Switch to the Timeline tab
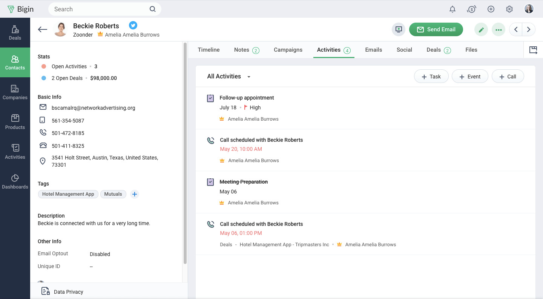Viewport: 543px width, 299px height. (209, 50)
